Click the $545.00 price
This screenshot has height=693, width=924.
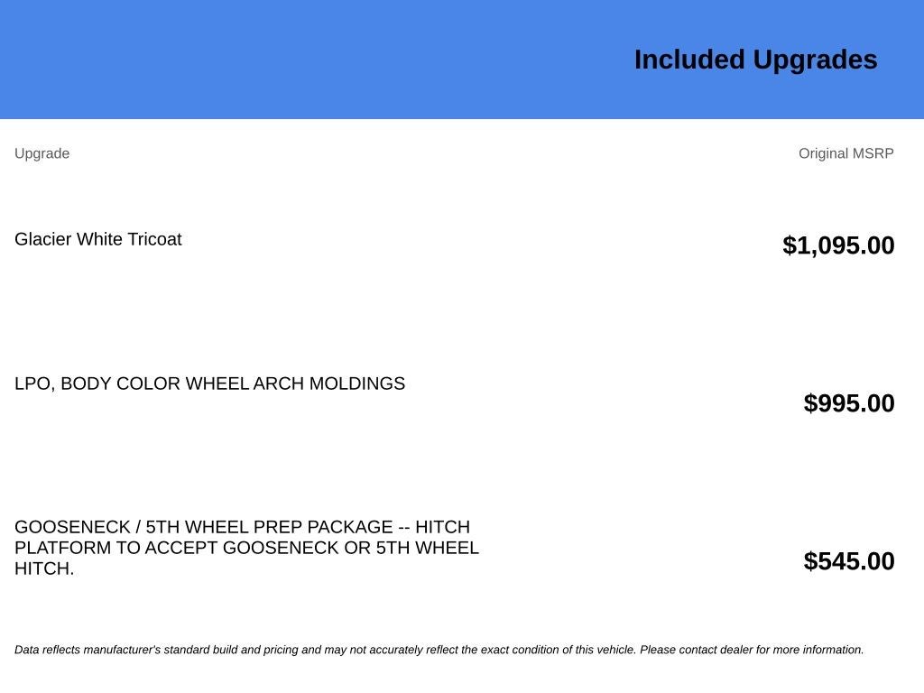[x=848, y=561]
